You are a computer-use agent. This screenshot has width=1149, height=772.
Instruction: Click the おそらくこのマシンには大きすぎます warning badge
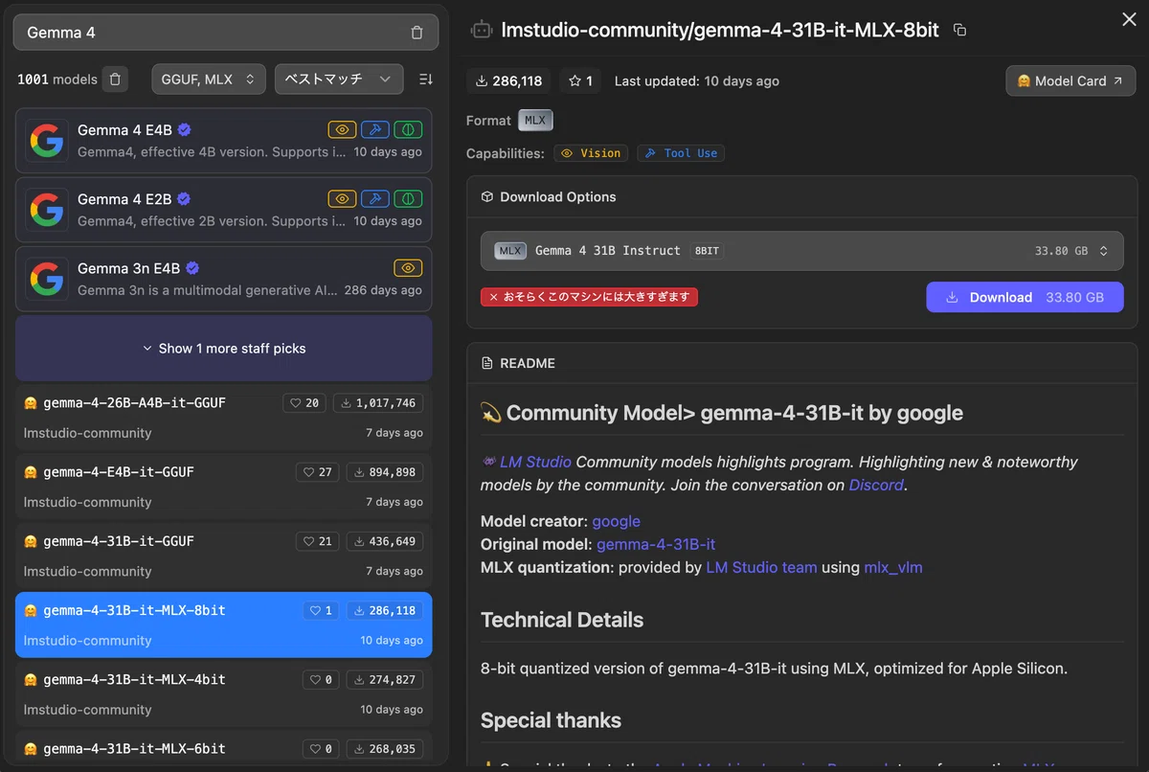[x=589, y=297]
